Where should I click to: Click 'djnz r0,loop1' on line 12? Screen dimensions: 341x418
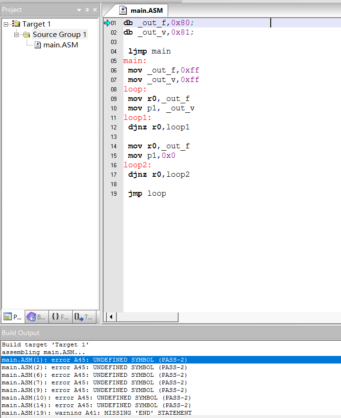[x=159, y=127]
